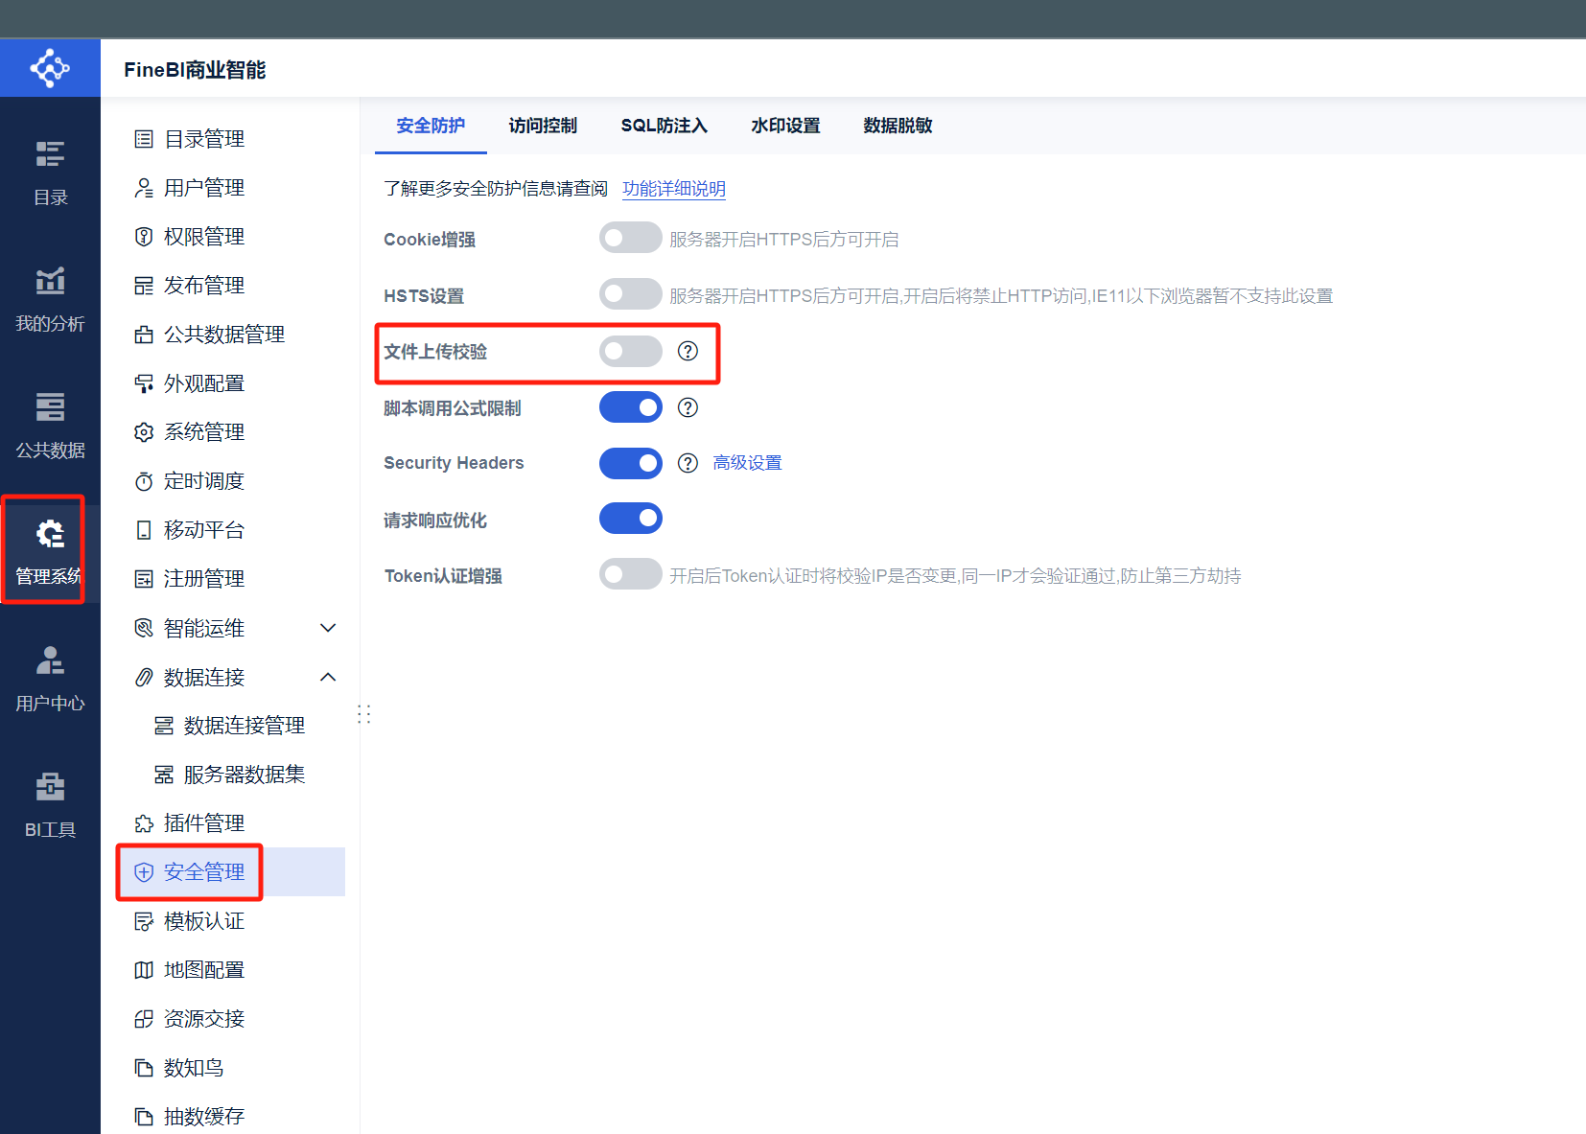Viewport: 1586px width, 1134px height.
Task: Open the SQL防注入 tab
Action: [x=664, y=126]
